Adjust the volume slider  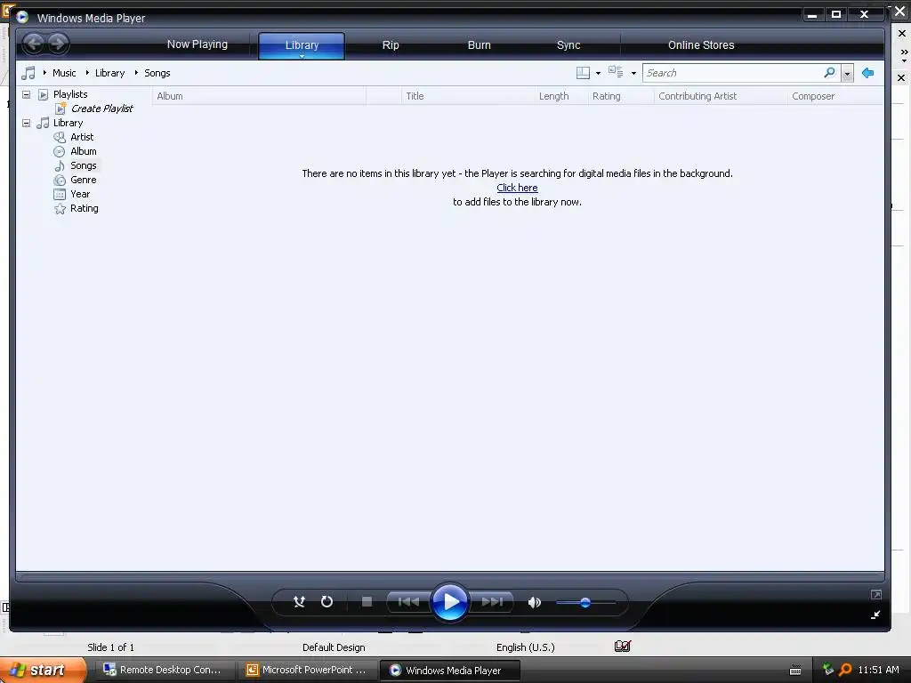585,602
